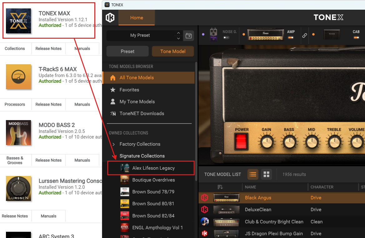Screen dimensions: 365x238
Task: Select the Alex Lifeson Legacy collection
Action: point(151,168)
